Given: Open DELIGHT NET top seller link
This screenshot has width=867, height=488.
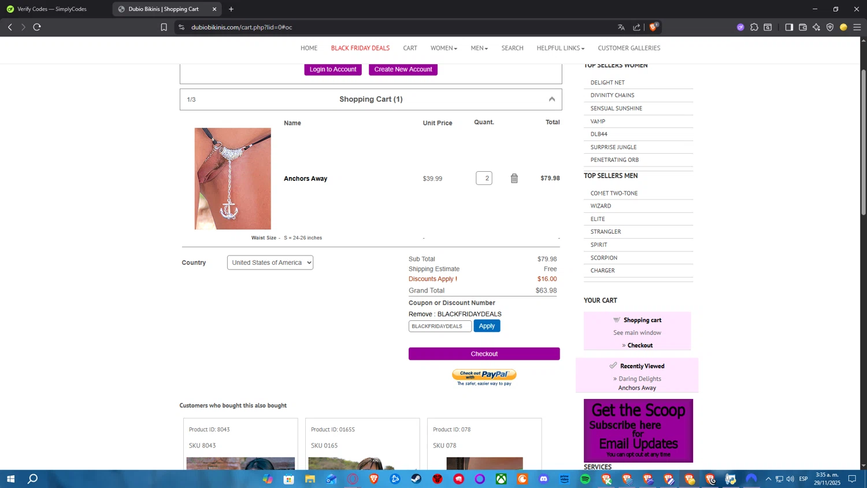Looking at the screenshot, I should click(x=607, y=83).
